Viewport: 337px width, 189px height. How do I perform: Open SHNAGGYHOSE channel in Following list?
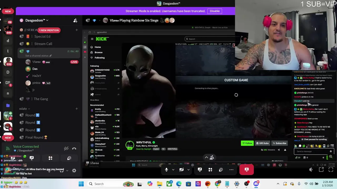(105, 71)
